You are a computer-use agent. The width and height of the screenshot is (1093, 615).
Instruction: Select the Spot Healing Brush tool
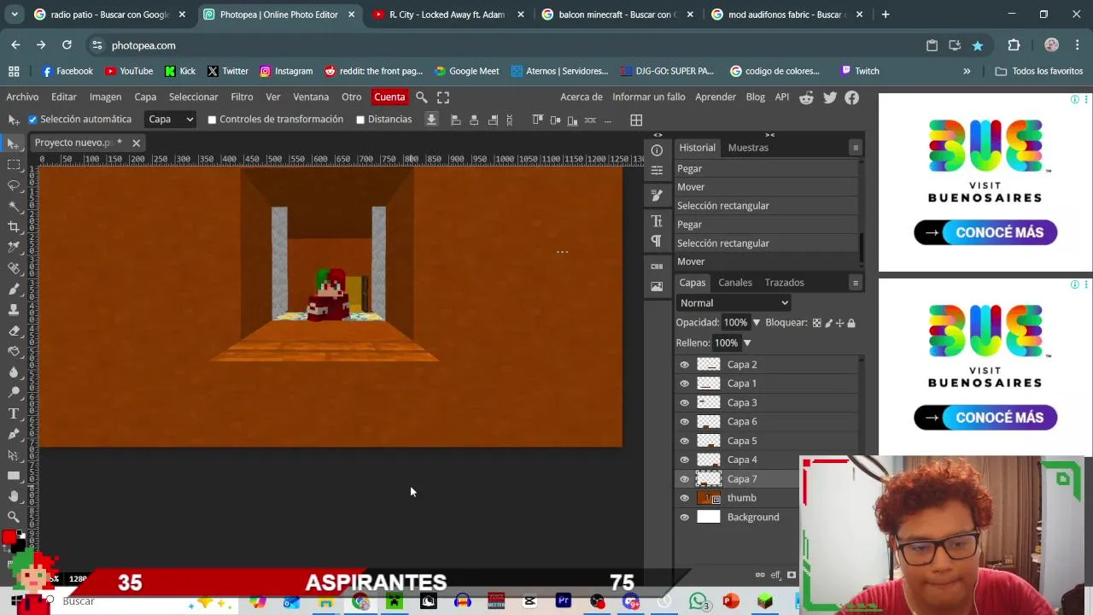(x=14, y=268)
